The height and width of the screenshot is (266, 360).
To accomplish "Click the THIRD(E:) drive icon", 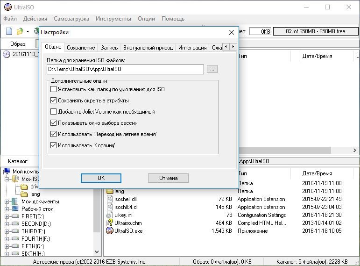I will click(15, 231).
